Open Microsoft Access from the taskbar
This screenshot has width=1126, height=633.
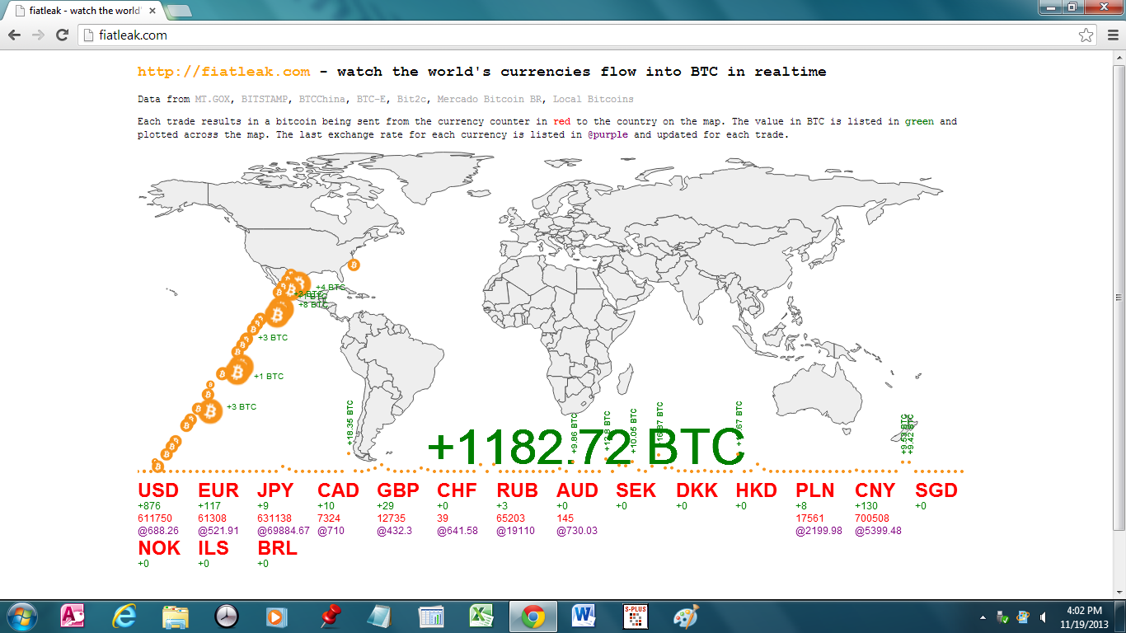click(73, 617)
